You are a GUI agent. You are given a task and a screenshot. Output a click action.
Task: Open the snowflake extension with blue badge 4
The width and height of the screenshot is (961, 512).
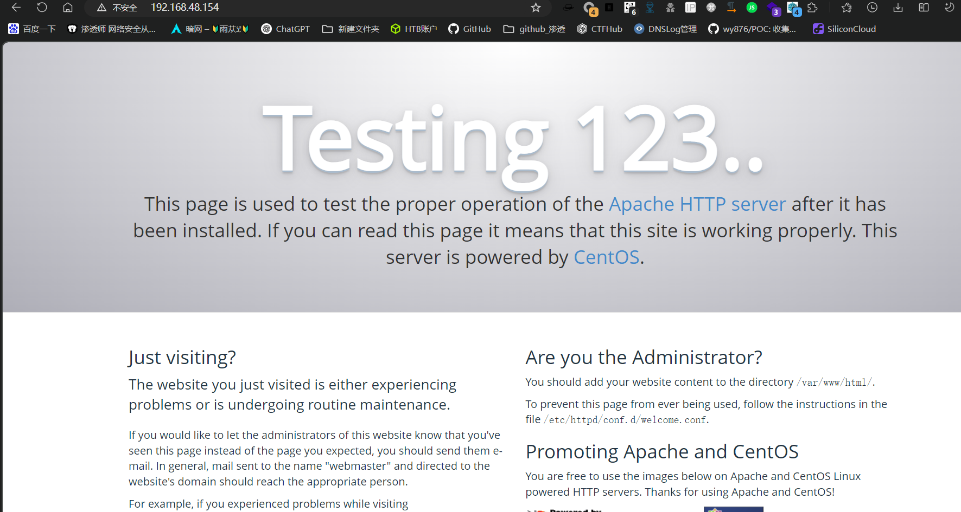[794, 9]
